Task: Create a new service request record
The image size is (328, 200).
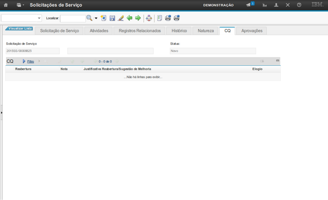Action: (103, 18)
